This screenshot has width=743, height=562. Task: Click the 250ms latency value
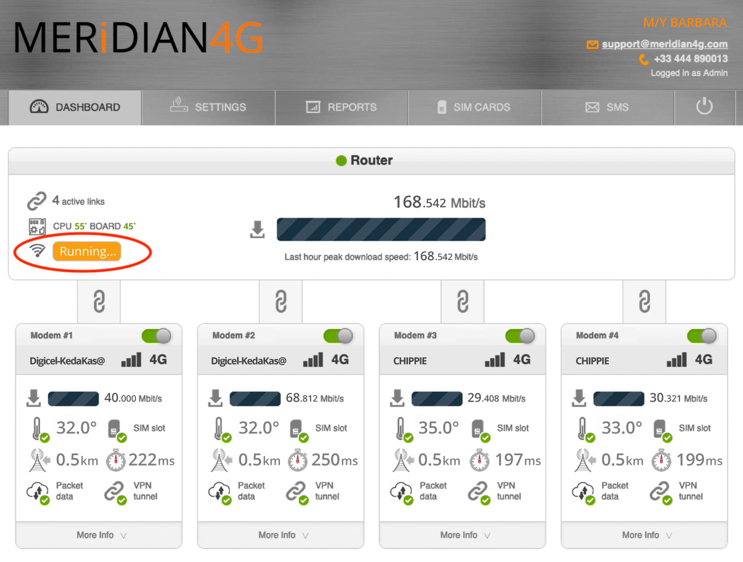click(334, 460)
